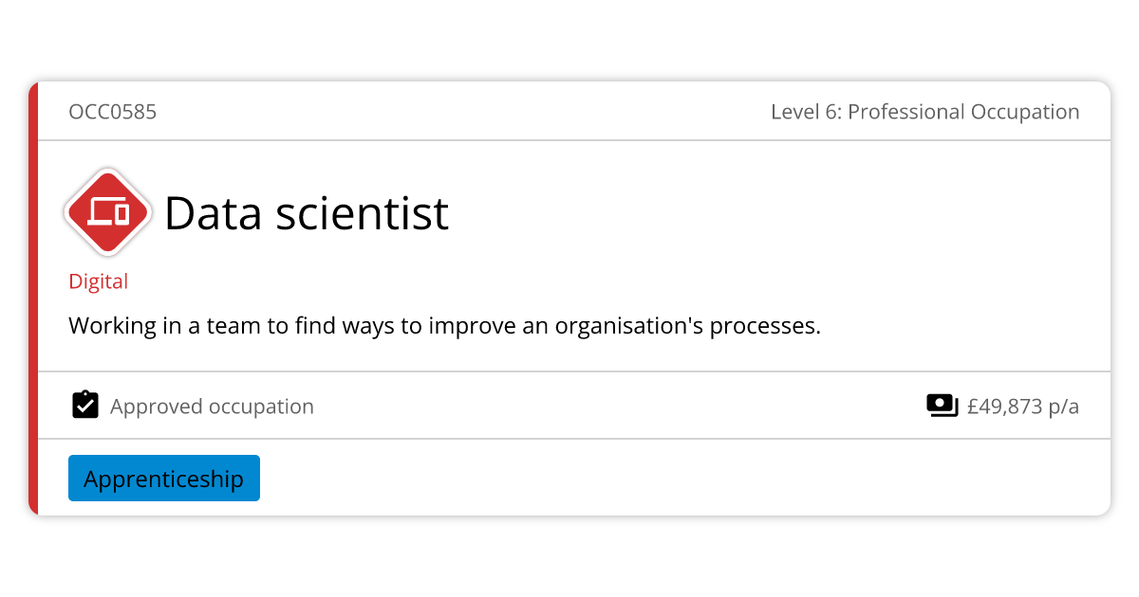Click the Level 6: Professional Occupation text
Screen dimensions: 1139x597
tap(924, 112)
